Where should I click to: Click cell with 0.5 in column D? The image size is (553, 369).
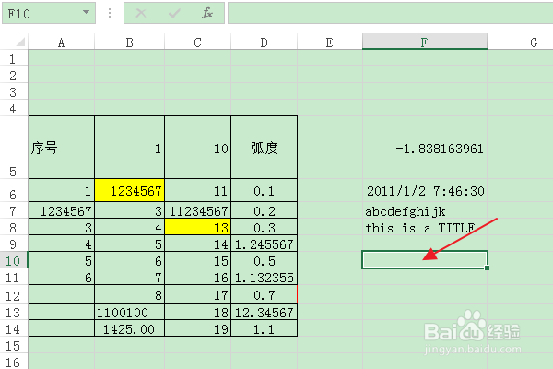coord(265,260)
